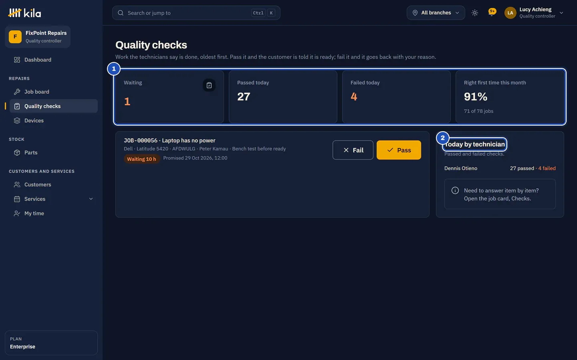Click the LA user avatar

(510, 13)
